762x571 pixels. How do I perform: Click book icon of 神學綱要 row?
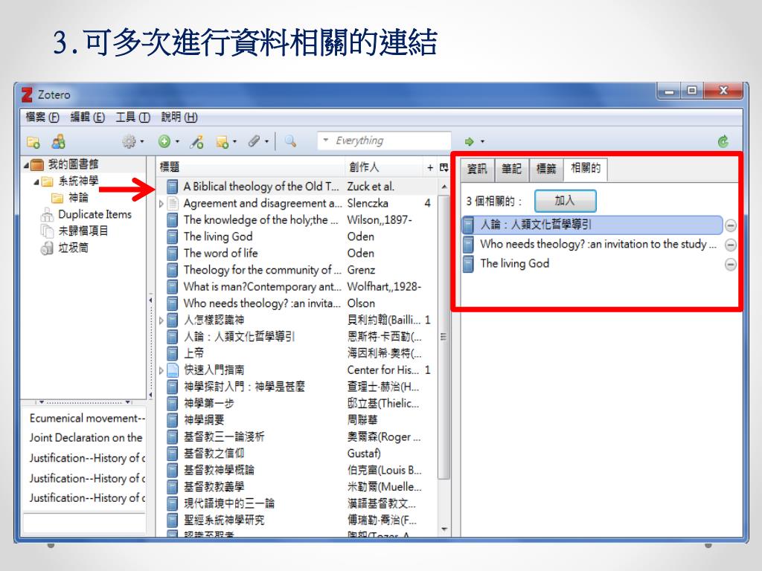click(x=173, y=420)
